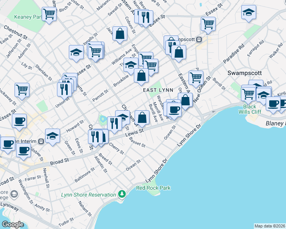The height and width of the screenshot is (229, 286).
Task: Click the Paradise Rd street label
Action: [234, 54]
